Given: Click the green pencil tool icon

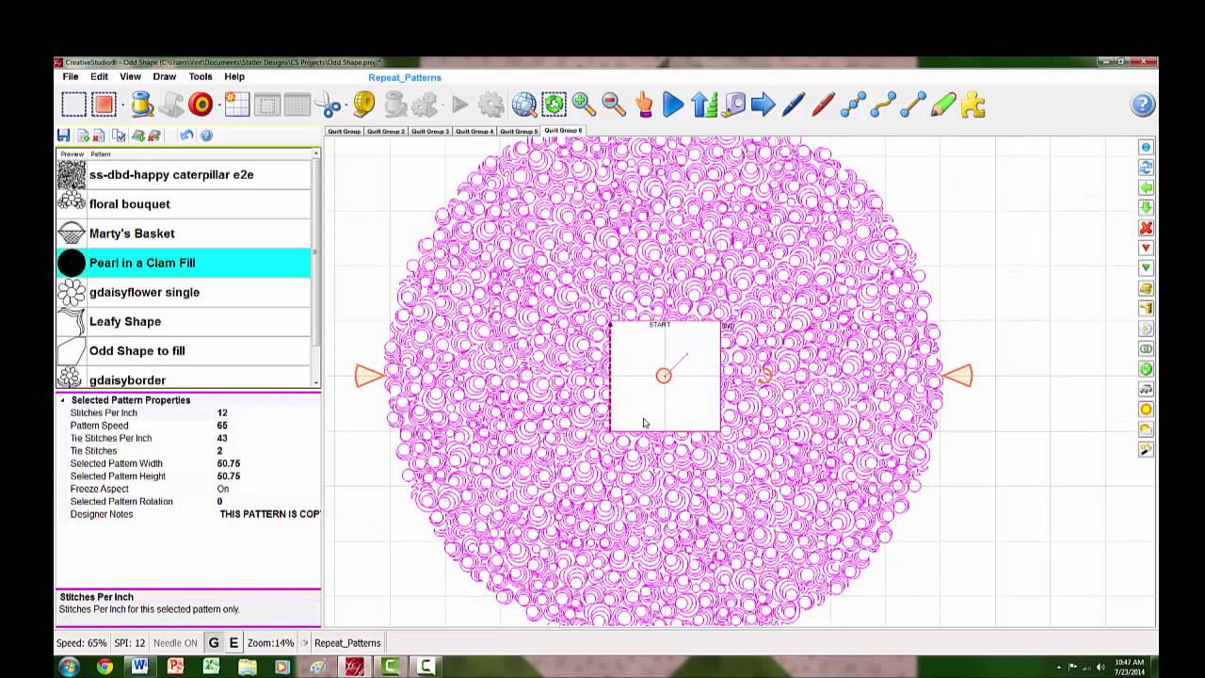Looking at the screenshot, I should 943,105.
